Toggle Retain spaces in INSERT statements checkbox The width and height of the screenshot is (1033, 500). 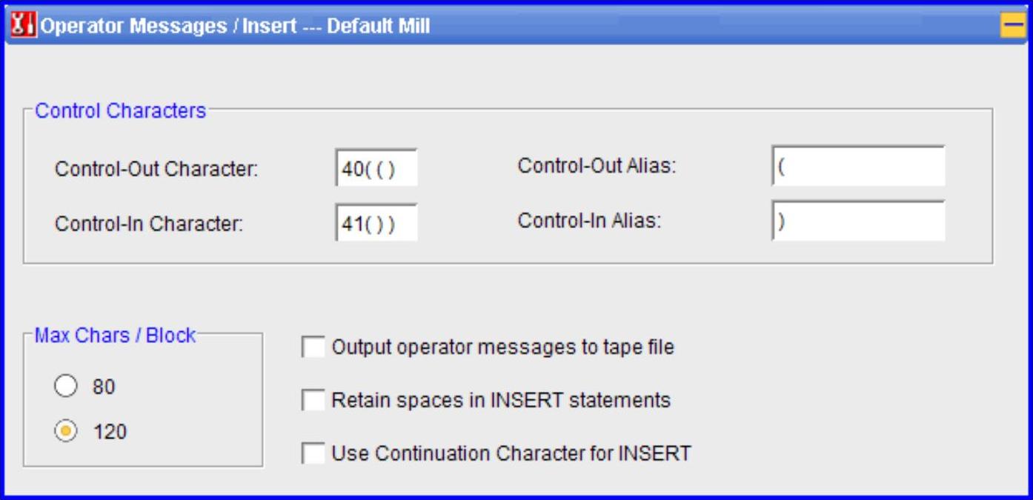(x=313, y=401)
